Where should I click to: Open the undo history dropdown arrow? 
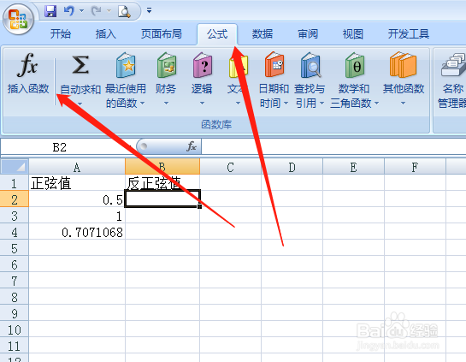(x=81, y=11)
